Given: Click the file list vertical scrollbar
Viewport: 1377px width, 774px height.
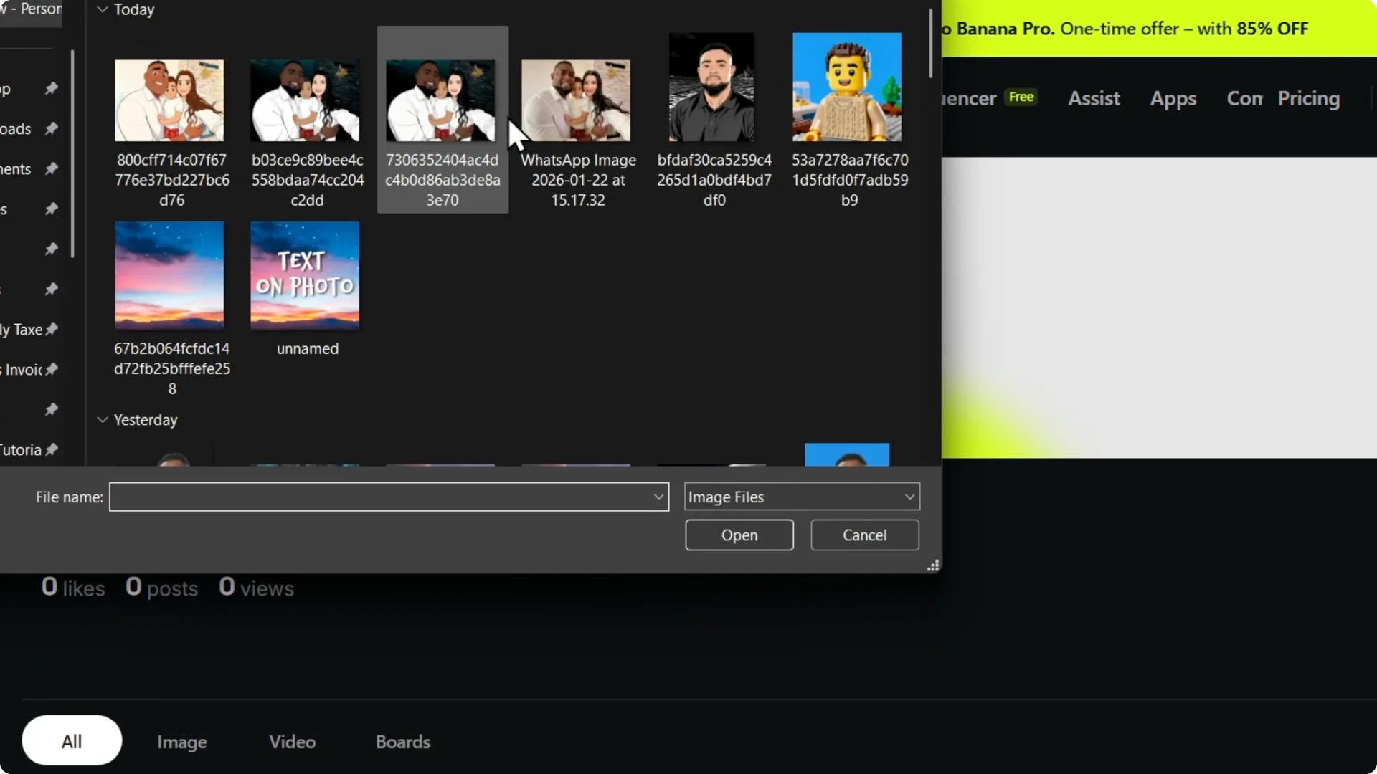Looking at the screenshot, I should click(x=930, y=43).
